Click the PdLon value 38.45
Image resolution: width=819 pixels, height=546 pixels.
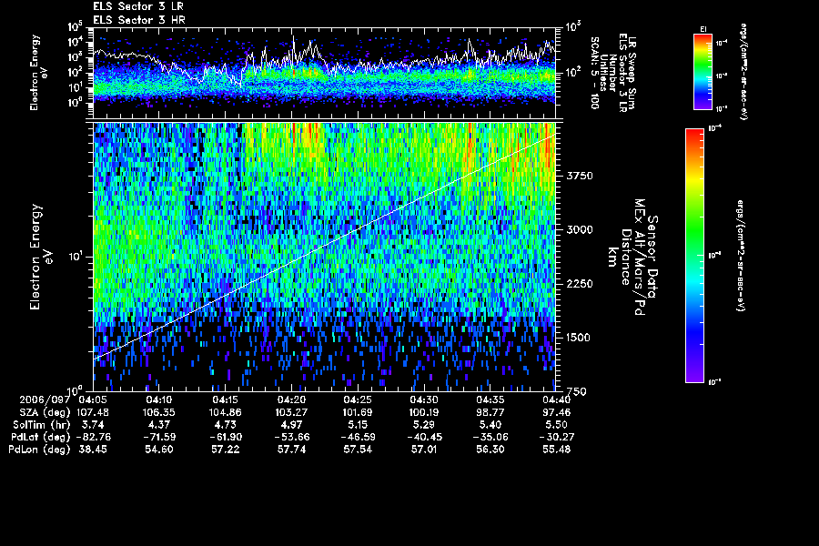point(93,450)
